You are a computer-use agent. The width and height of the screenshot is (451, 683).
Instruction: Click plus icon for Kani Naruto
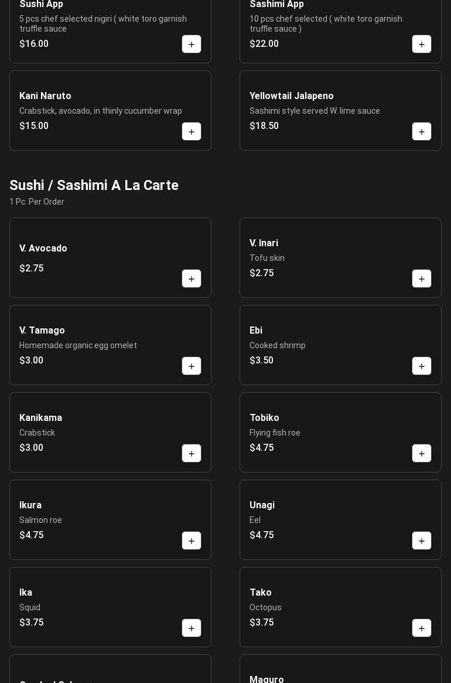click(192, 132)
